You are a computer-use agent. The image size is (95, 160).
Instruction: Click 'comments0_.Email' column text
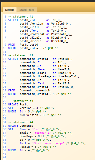33,73
